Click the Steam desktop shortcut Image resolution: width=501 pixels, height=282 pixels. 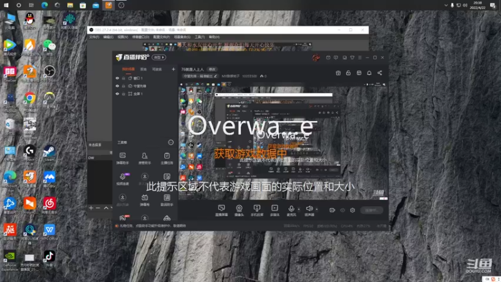49,153
